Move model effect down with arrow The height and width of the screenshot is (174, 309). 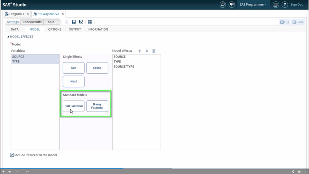[x=147, y=51]
